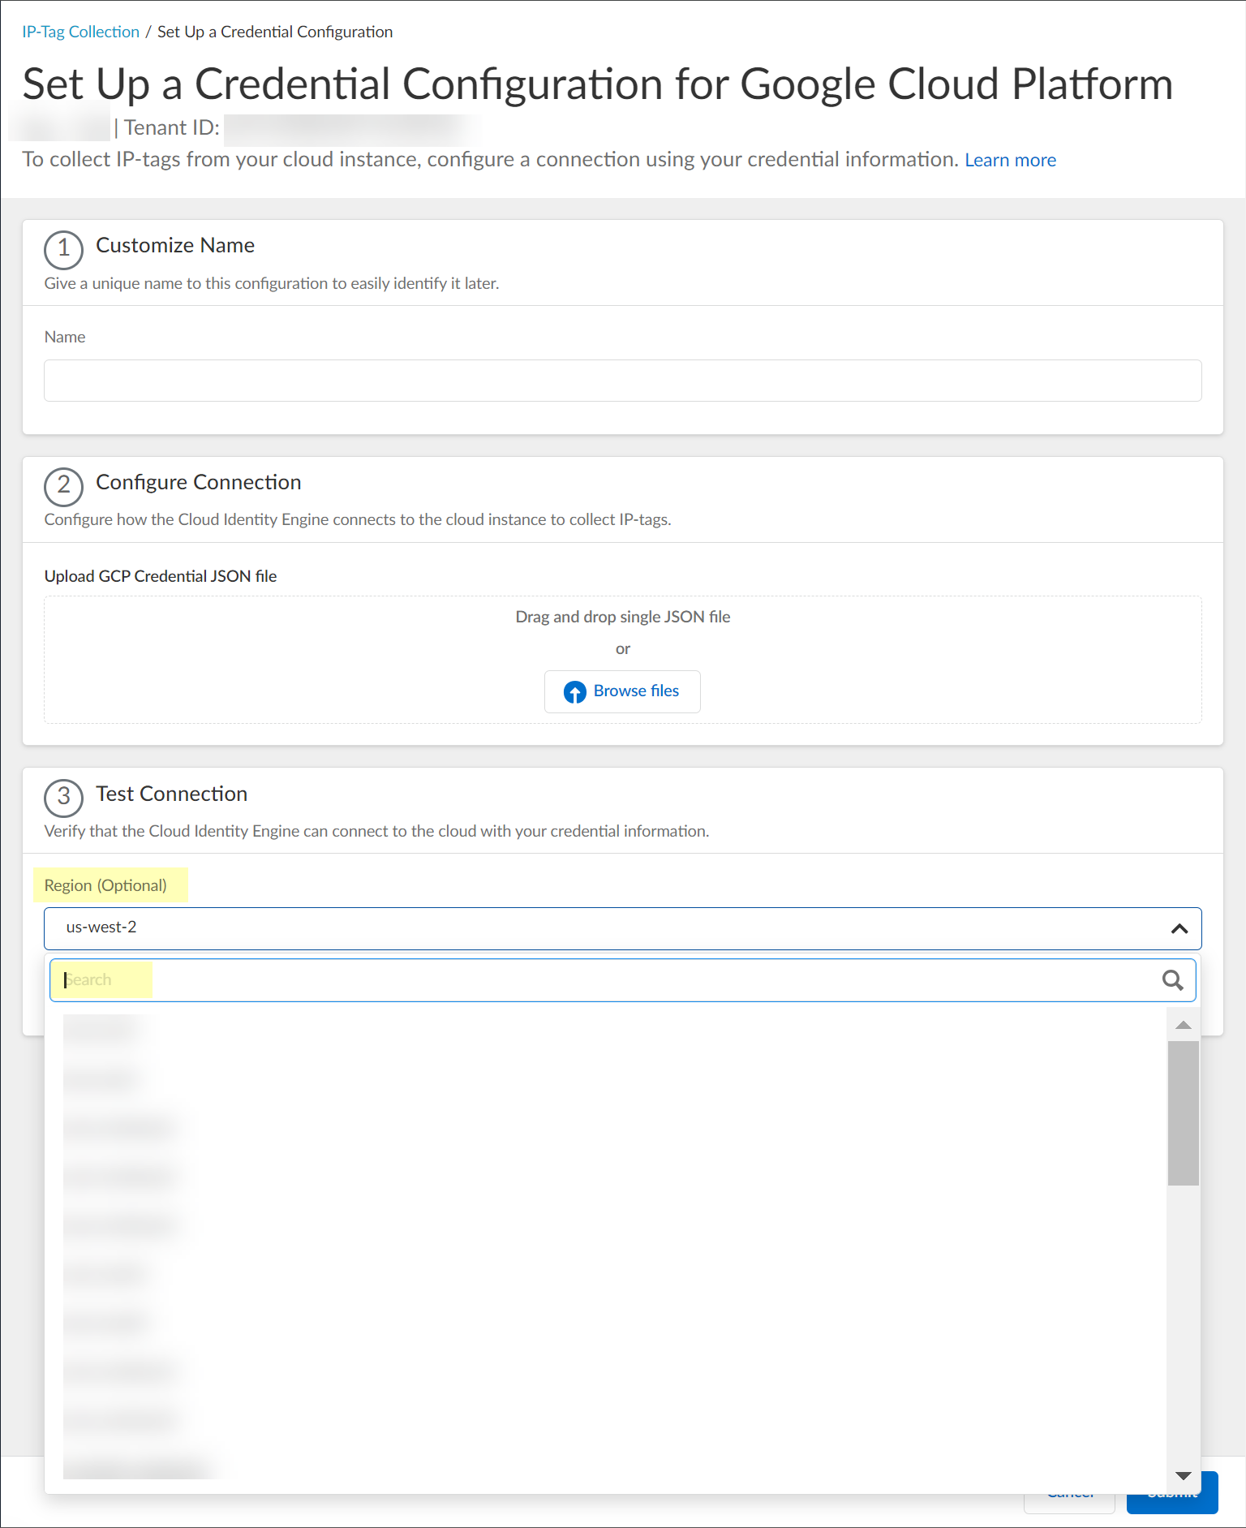Click the Region (Optional) label
The image size is (1246, 1528).
point(105,885)
